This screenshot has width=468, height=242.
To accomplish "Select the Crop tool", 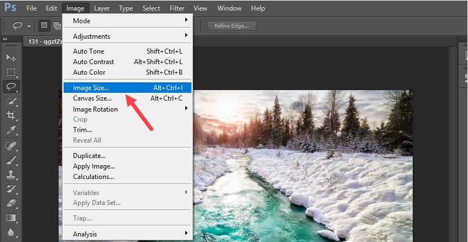I will coord(11,115).
